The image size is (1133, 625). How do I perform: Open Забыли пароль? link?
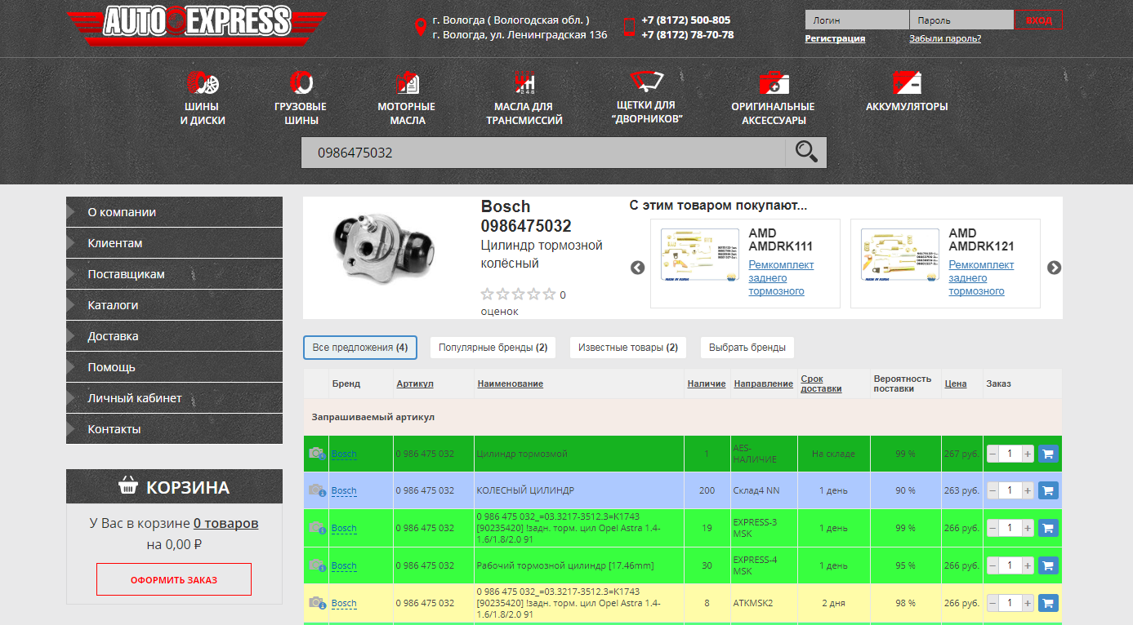pyautogui.click(x=945, y=38)
